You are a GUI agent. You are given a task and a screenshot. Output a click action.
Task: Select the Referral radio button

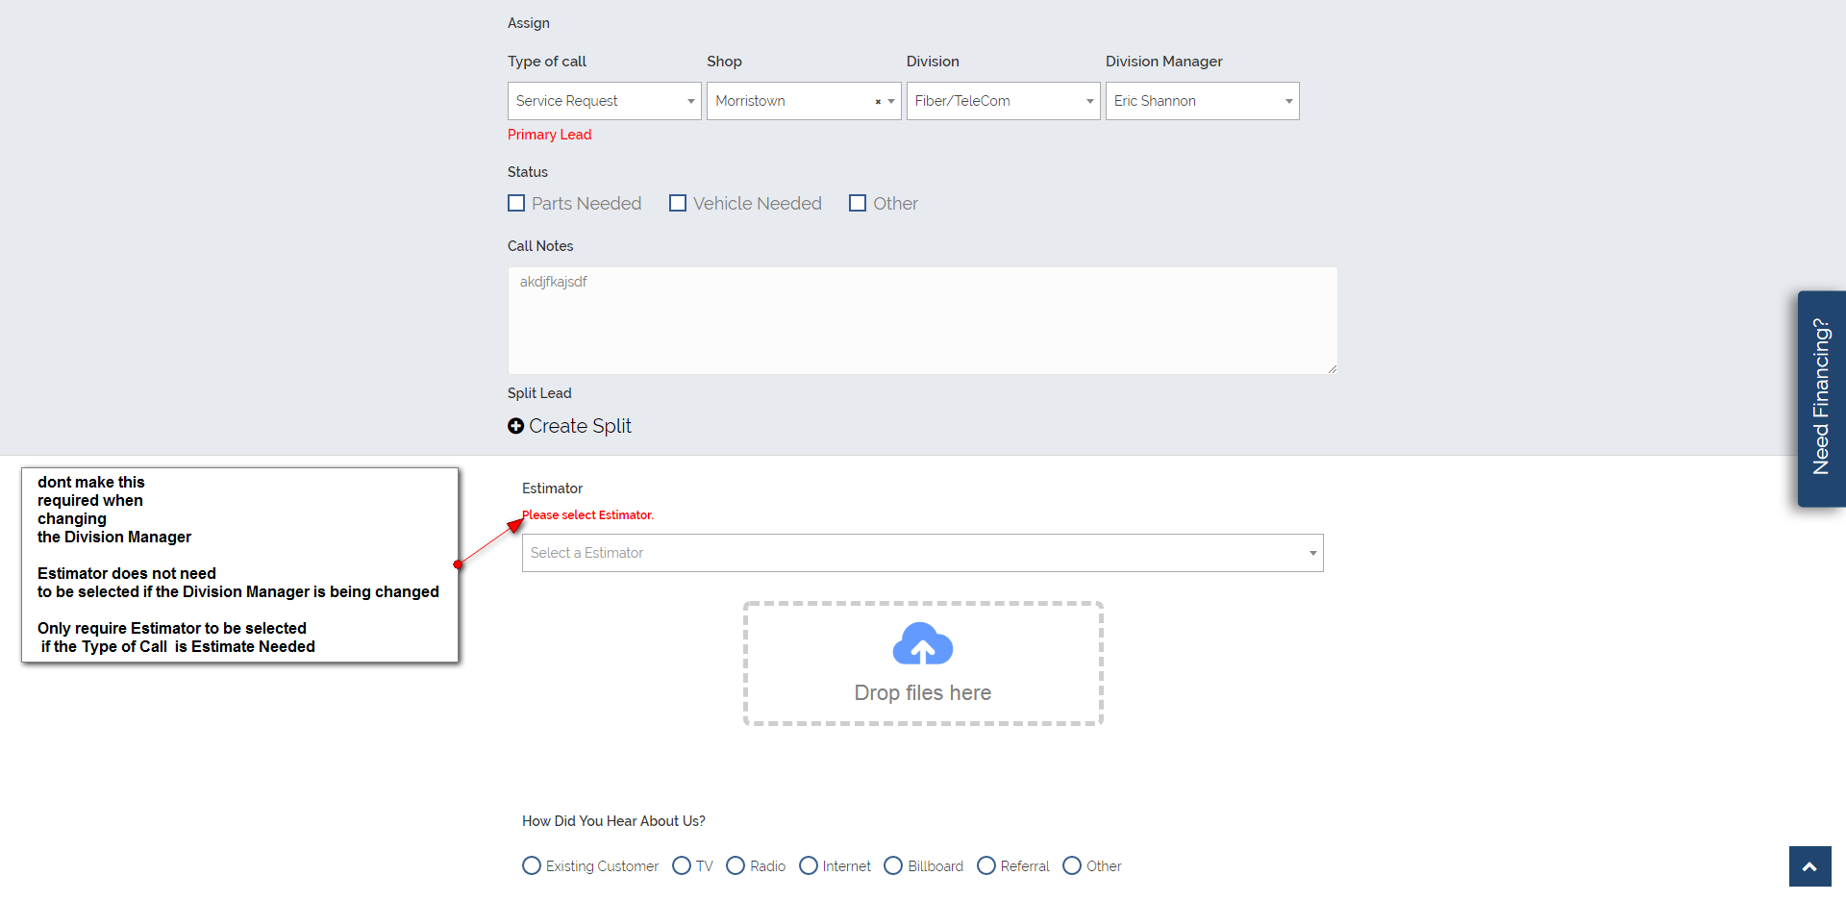pos(986,866)
